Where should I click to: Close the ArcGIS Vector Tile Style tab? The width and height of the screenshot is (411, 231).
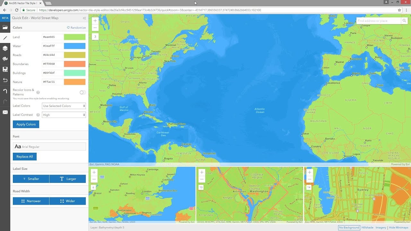coord(40,3)
